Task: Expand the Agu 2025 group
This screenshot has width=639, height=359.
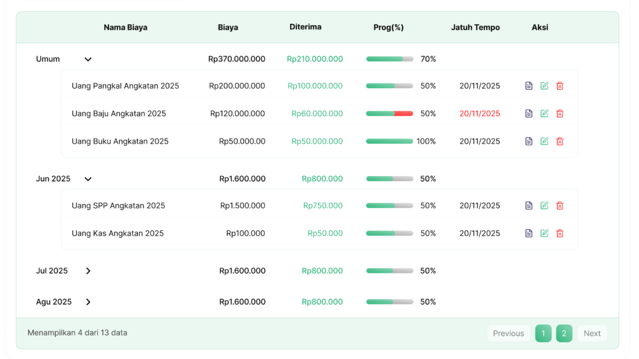Action: coord(88,302)
